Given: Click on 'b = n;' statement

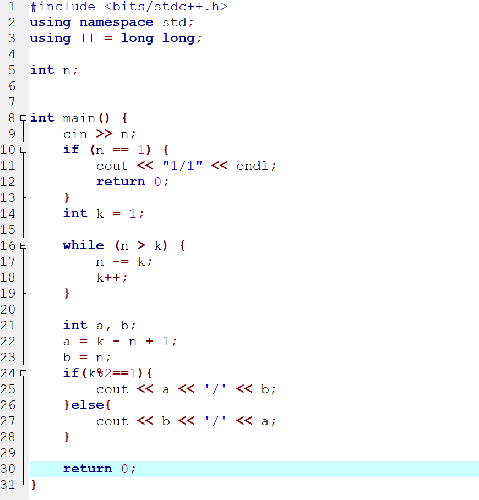Looking at the screenshot, I should pos(87,357).
